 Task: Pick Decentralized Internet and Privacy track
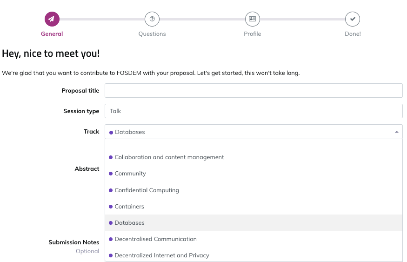tap(254, 255)
